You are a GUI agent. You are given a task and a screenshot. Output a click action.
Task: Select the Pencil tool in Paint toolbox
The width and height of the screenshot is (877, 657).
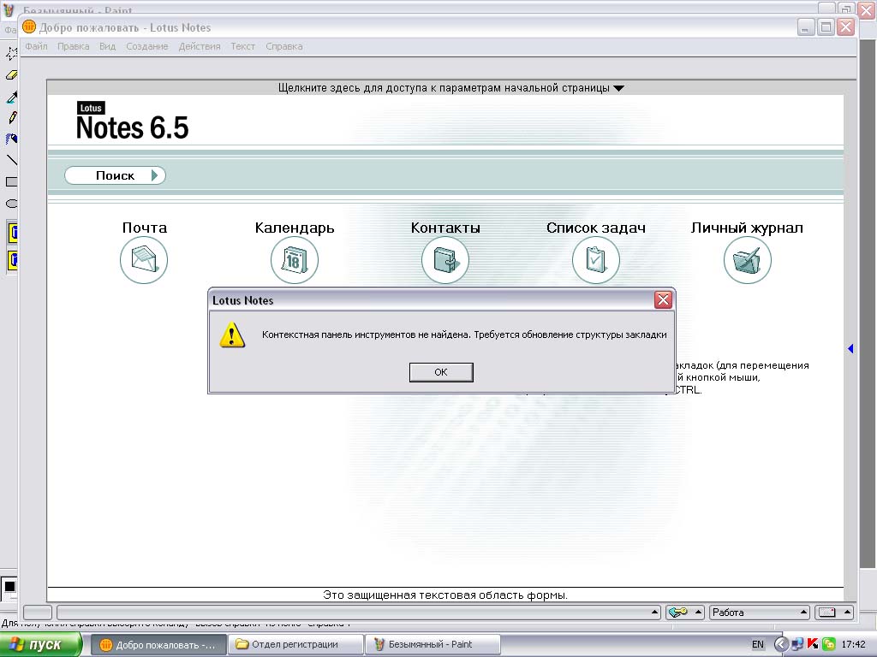coord(12,117)
